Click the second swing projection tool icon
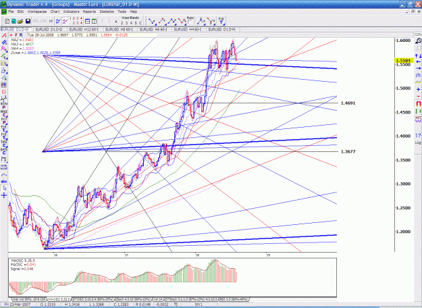 click(162, 21)
